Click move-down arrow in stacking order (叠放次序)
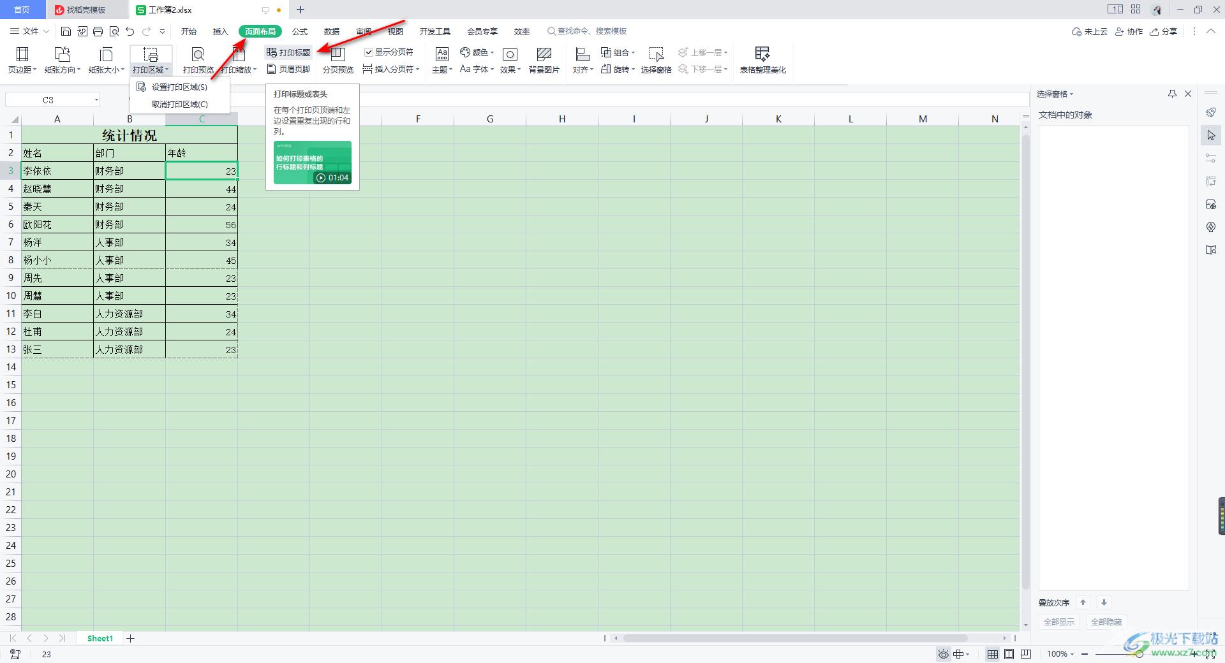Image resolution: width=1225 pixels, height=663 pixels. pyautogui.click(x=1104, y=602)
